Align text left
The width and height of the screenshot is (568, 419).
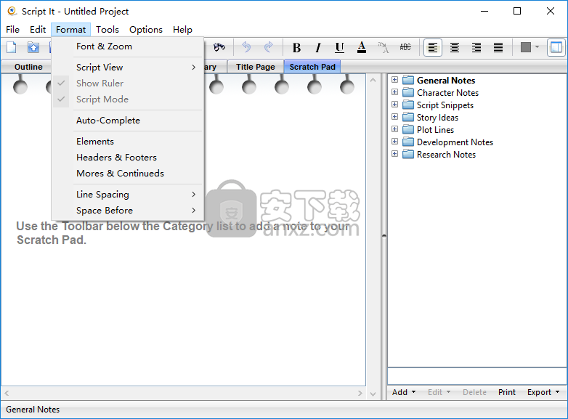tap(433, 47)
